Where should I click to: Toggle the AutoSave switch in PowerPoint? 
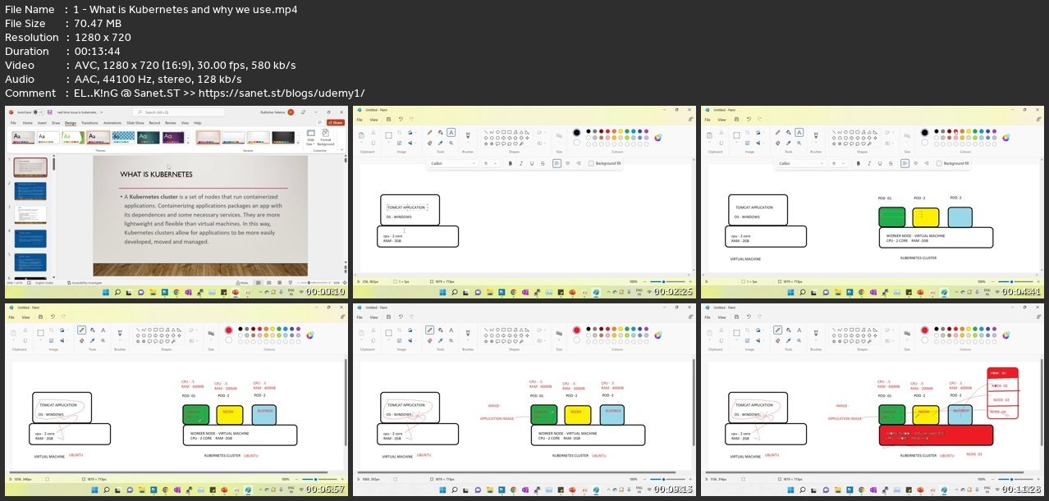tap(39, 112)
